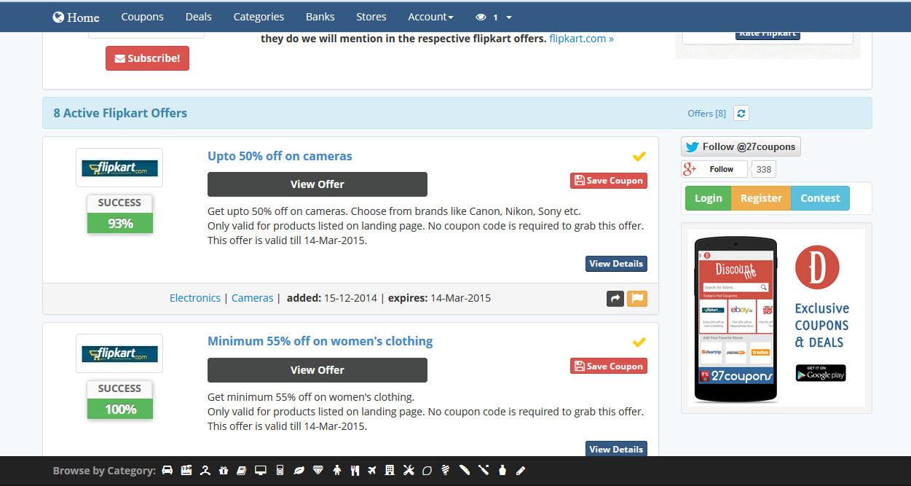Open the fork and knife category icon

coord(355,470)
